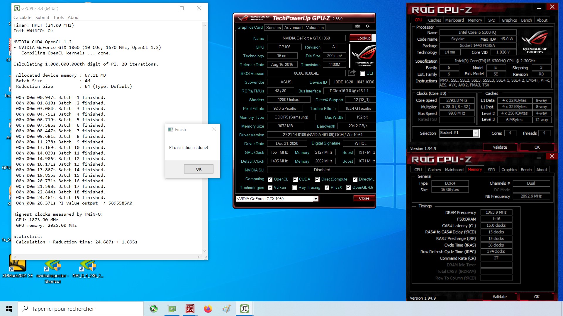Click the Windows taskbar search box
563x316 pixels.
[x=81, y=309]
